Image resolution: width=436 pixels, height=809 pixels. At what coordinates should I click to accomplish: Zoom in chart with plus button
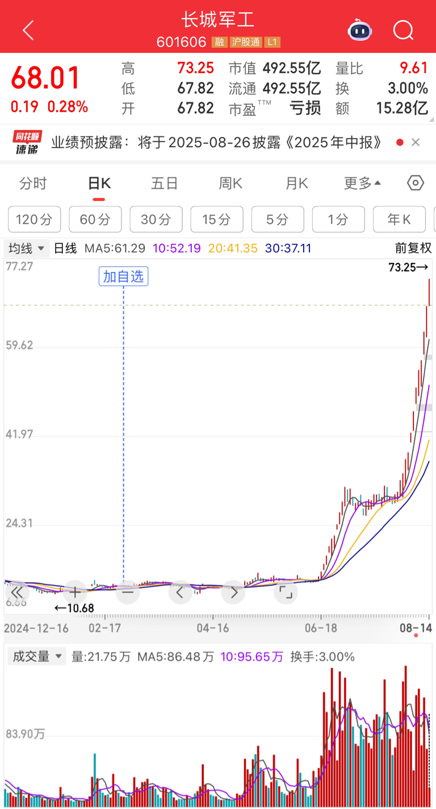(75, 593)
